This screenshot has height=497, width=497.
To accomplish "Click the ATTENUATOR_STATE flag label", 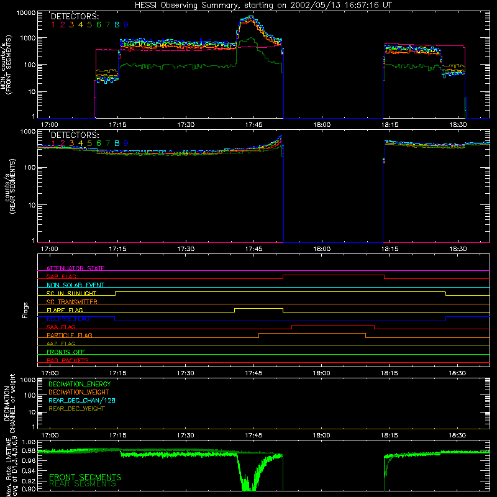I will click(75, 268).
